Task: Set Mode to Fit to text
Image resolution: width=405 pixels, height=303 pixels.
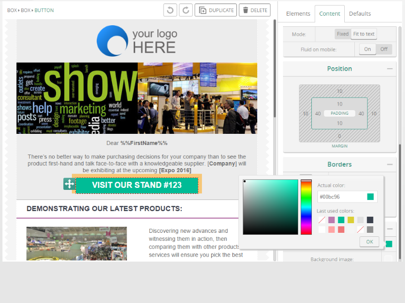Action: tap(363, 34)
